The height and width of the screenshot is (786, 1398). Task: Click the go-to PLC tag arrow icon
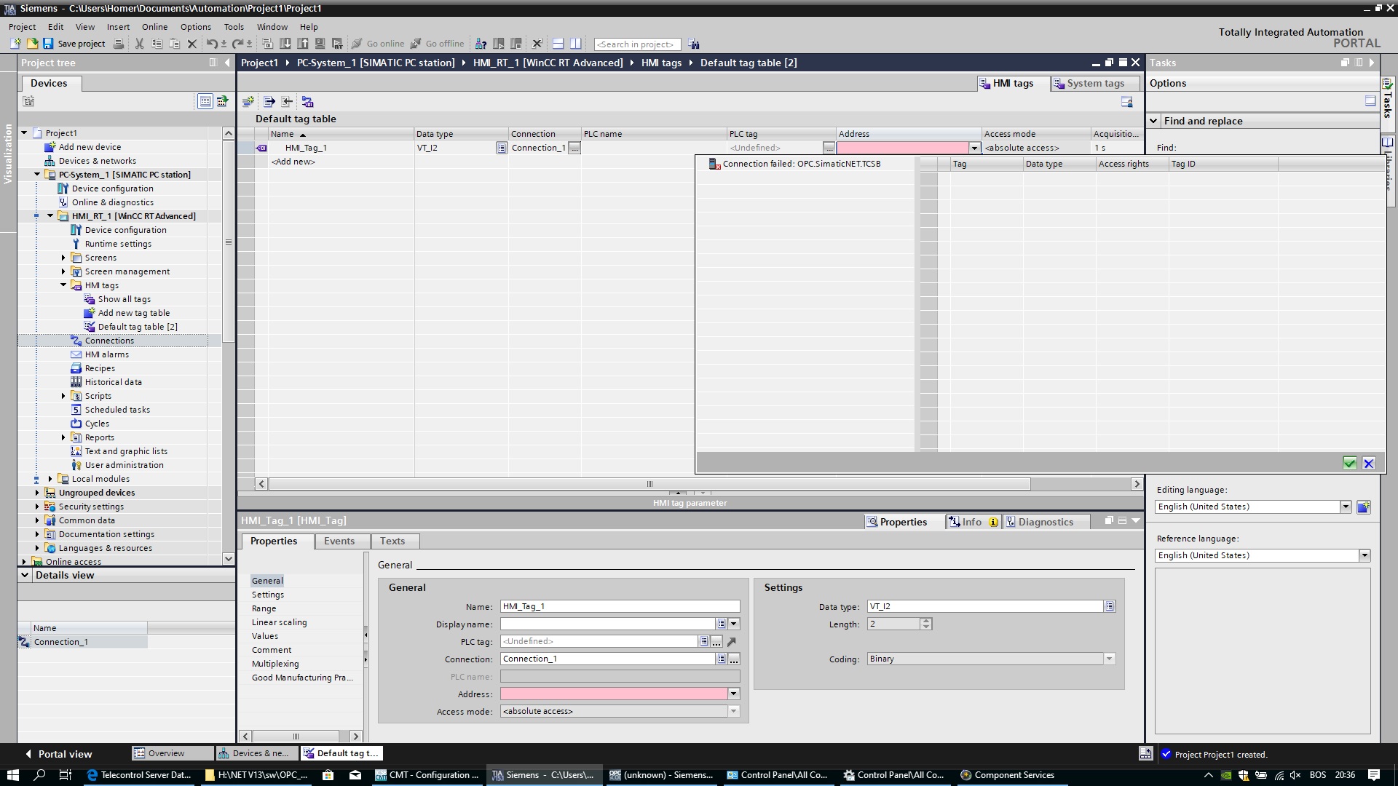[x=732, y=641]
